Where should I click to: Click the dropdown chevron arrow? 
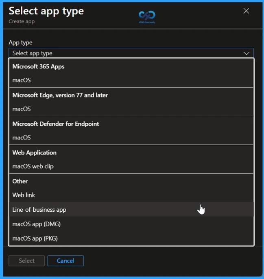tap(247, 53)
